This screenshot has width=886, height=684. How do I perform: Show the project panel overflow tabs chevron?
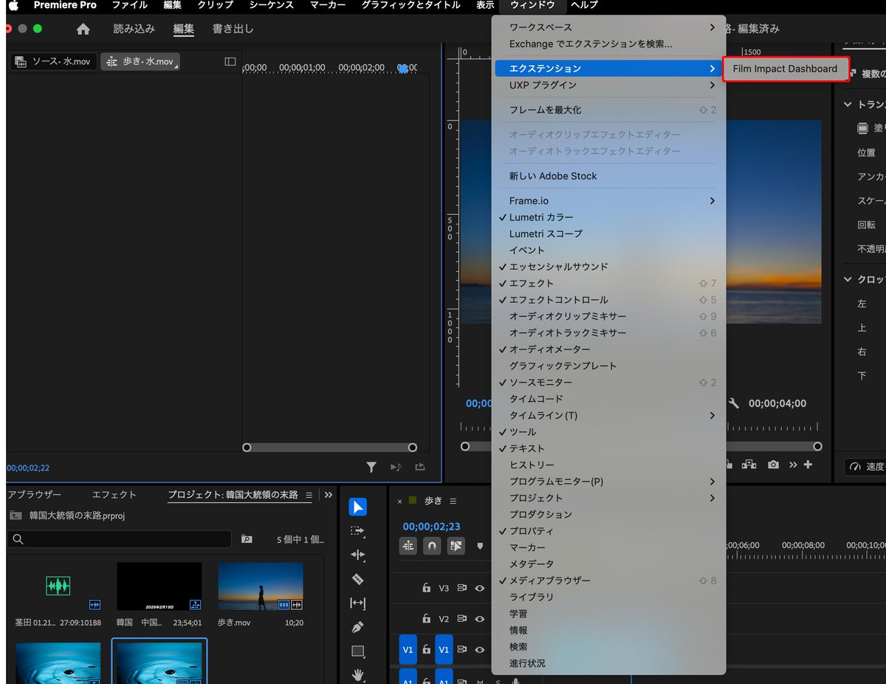point(329,495)
